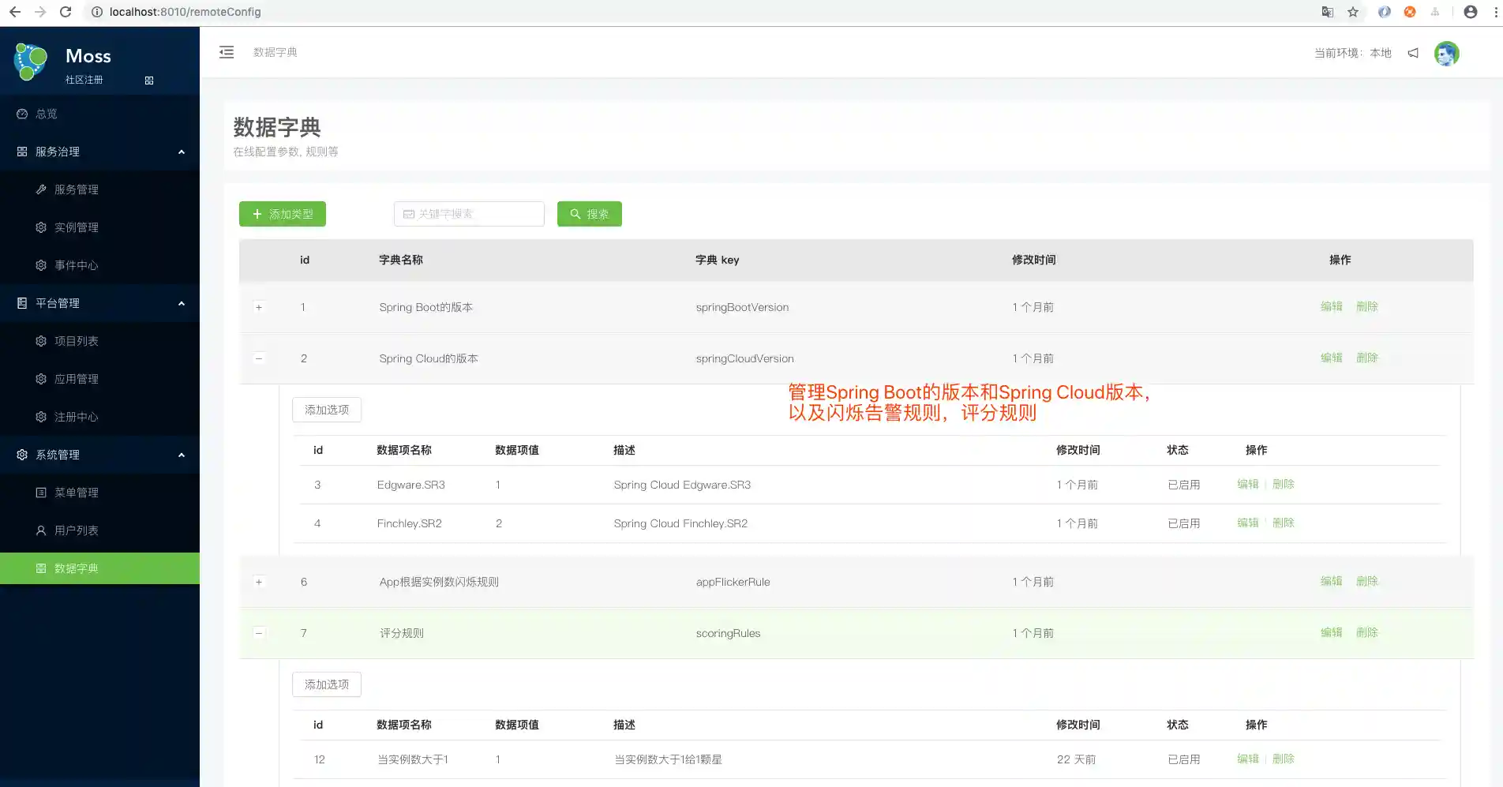Open notifications via the bell icon
This screenshot has height=787, width=1503.
click(x=1413, y=53)
